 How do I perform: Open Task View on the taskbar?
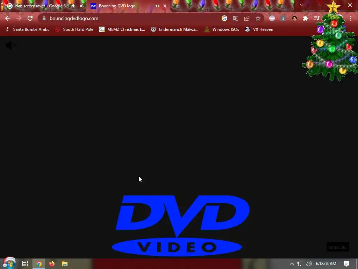25,264
